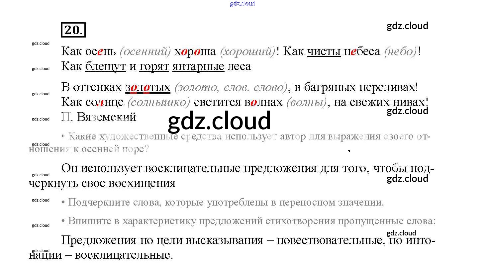Click the large central gdz.cloud watermark
This screenshot has height=265, width=485.
coord(219,121)
